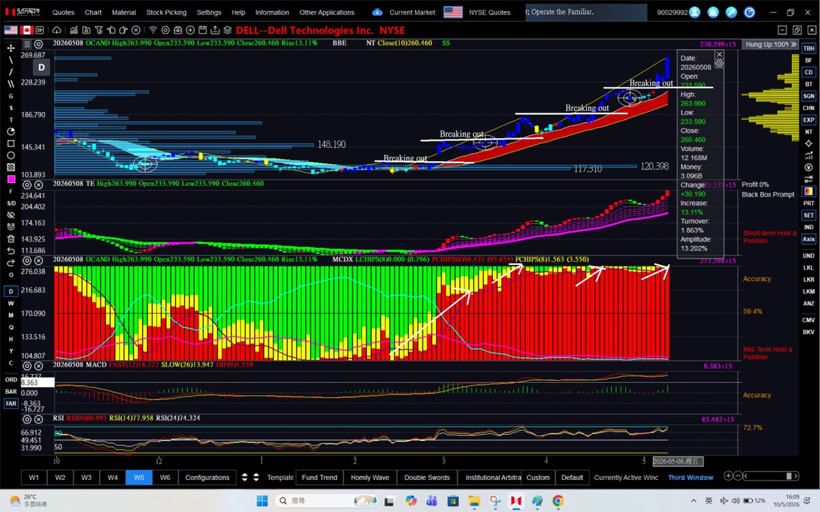Open the user account profile icon

coord(695,12)
